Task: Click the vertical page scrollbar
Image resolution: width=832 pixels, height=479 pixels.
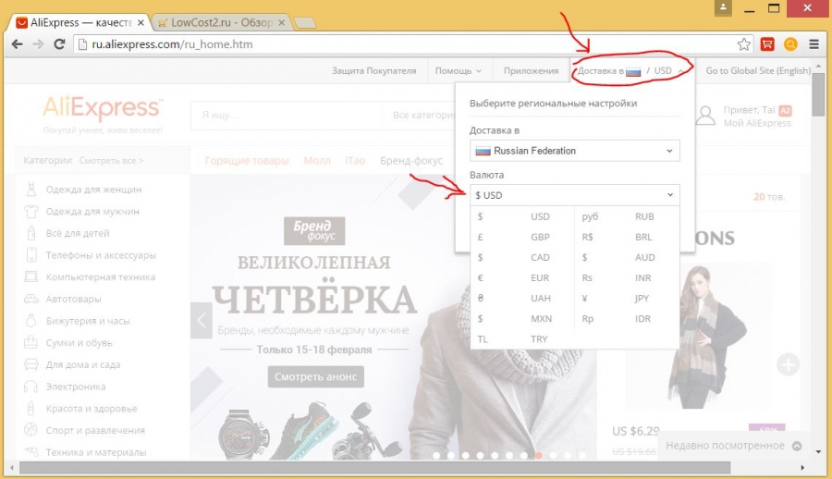Action: tap(818, 94)
